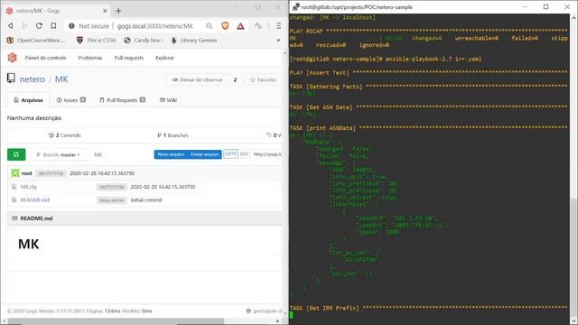
Task: Click the green compare refresh button
Action: pyautogui.click(x=16, y=154)
